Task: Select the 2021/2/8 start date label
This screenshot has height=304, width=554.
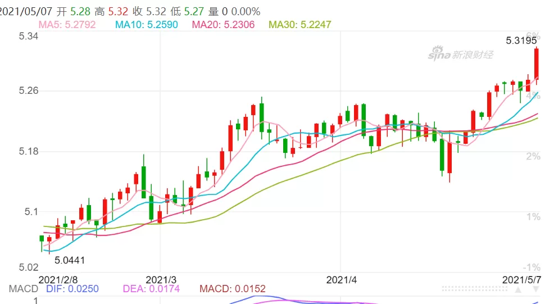Action: [58, 280]
